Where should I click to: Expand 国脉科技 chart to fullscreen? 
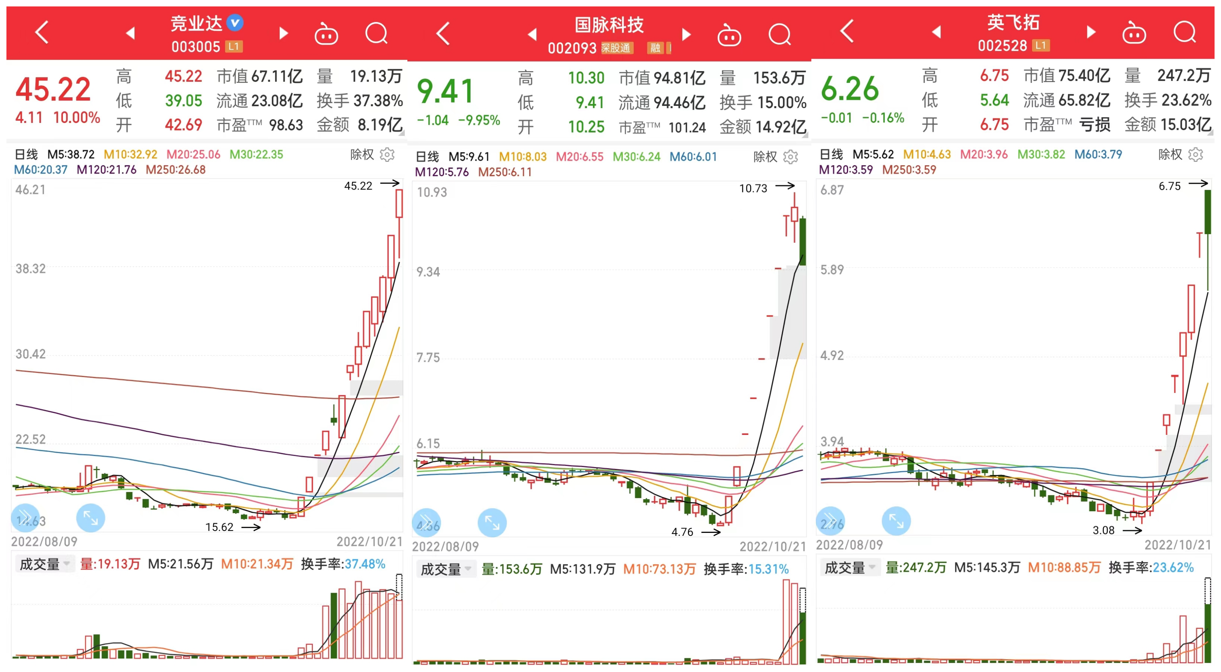coord(492,522)
